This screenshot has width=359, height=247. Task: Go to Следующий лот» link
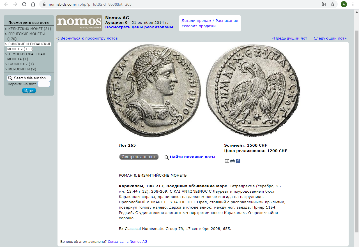point(330,38)
